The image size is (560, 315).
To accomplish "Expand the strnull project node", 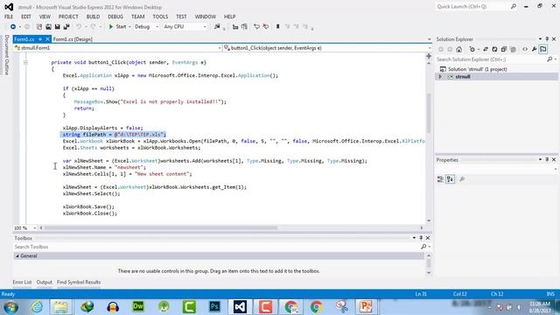I will coord(440,77).
